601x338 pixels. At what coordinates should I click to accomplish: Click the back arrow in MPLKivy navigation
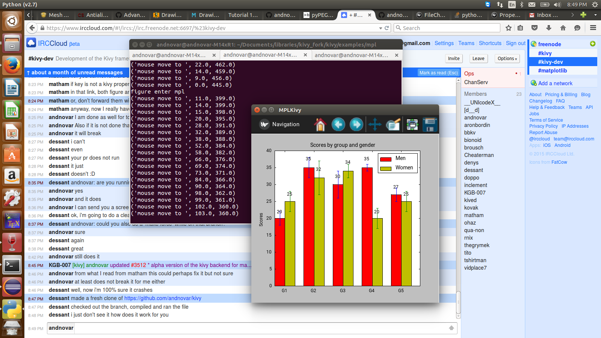tap(338, 124)
